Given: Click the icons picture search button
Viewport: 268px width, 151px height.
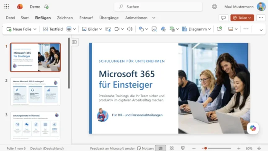Looking at the screenshot, I should pos(154,29).
